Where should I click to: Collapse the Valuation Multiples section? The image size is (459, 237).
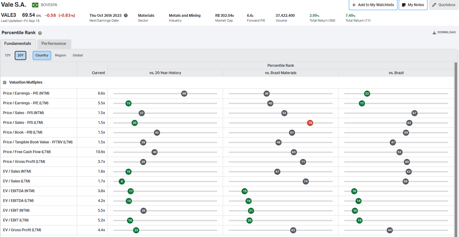coord(5,82)
